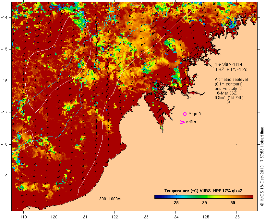Image resolution: width=266 pixels, height=220 pixels.
Task: Click the magenta drifter arrowhead symbol in legend
Action: 183,122
